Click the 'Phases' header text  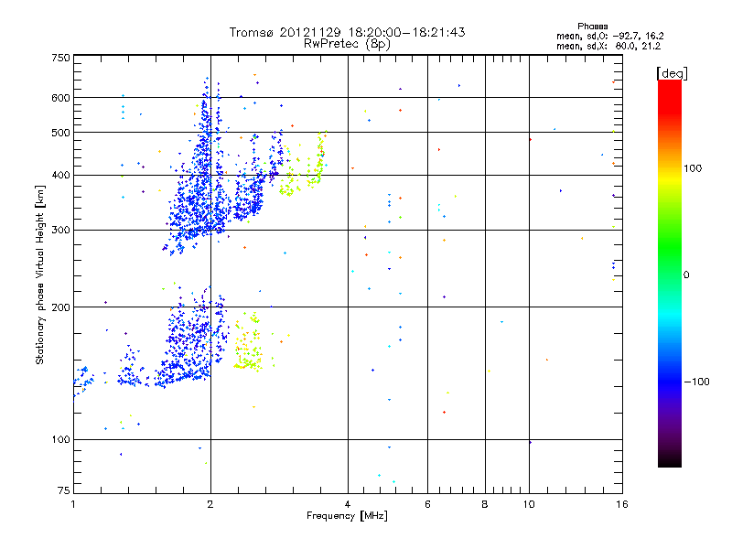pyautogui.click(x=592, y=27)
